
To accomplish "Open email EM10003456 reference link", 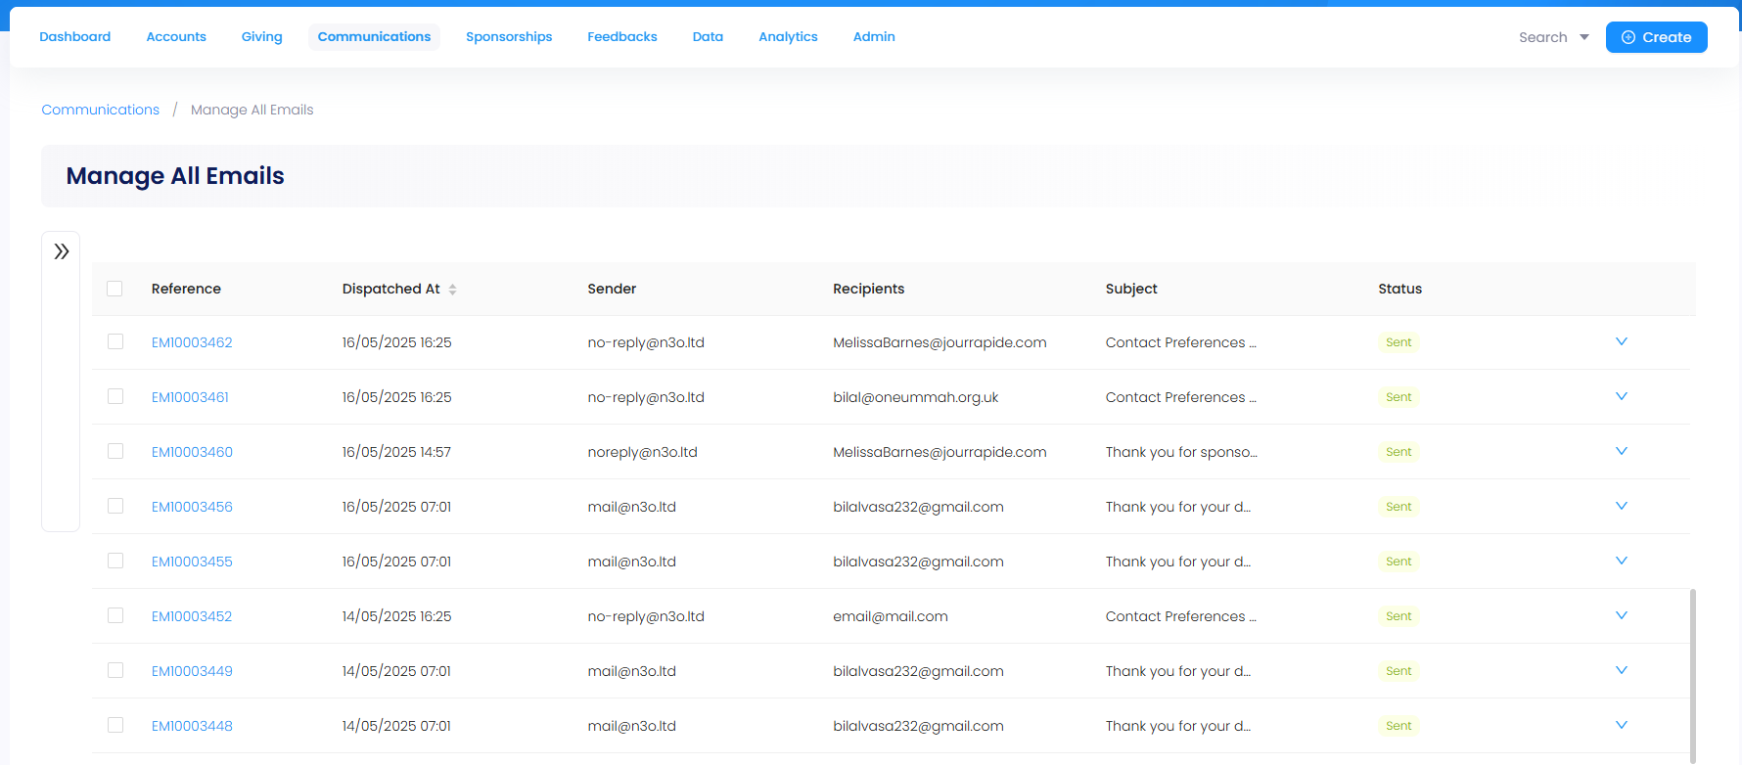I will (x=192, y=507).
